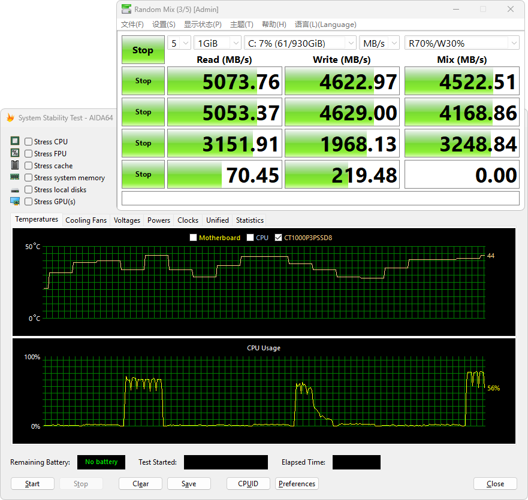
Task: Close the Random Mix window
Action: click(x=511, y=9)
